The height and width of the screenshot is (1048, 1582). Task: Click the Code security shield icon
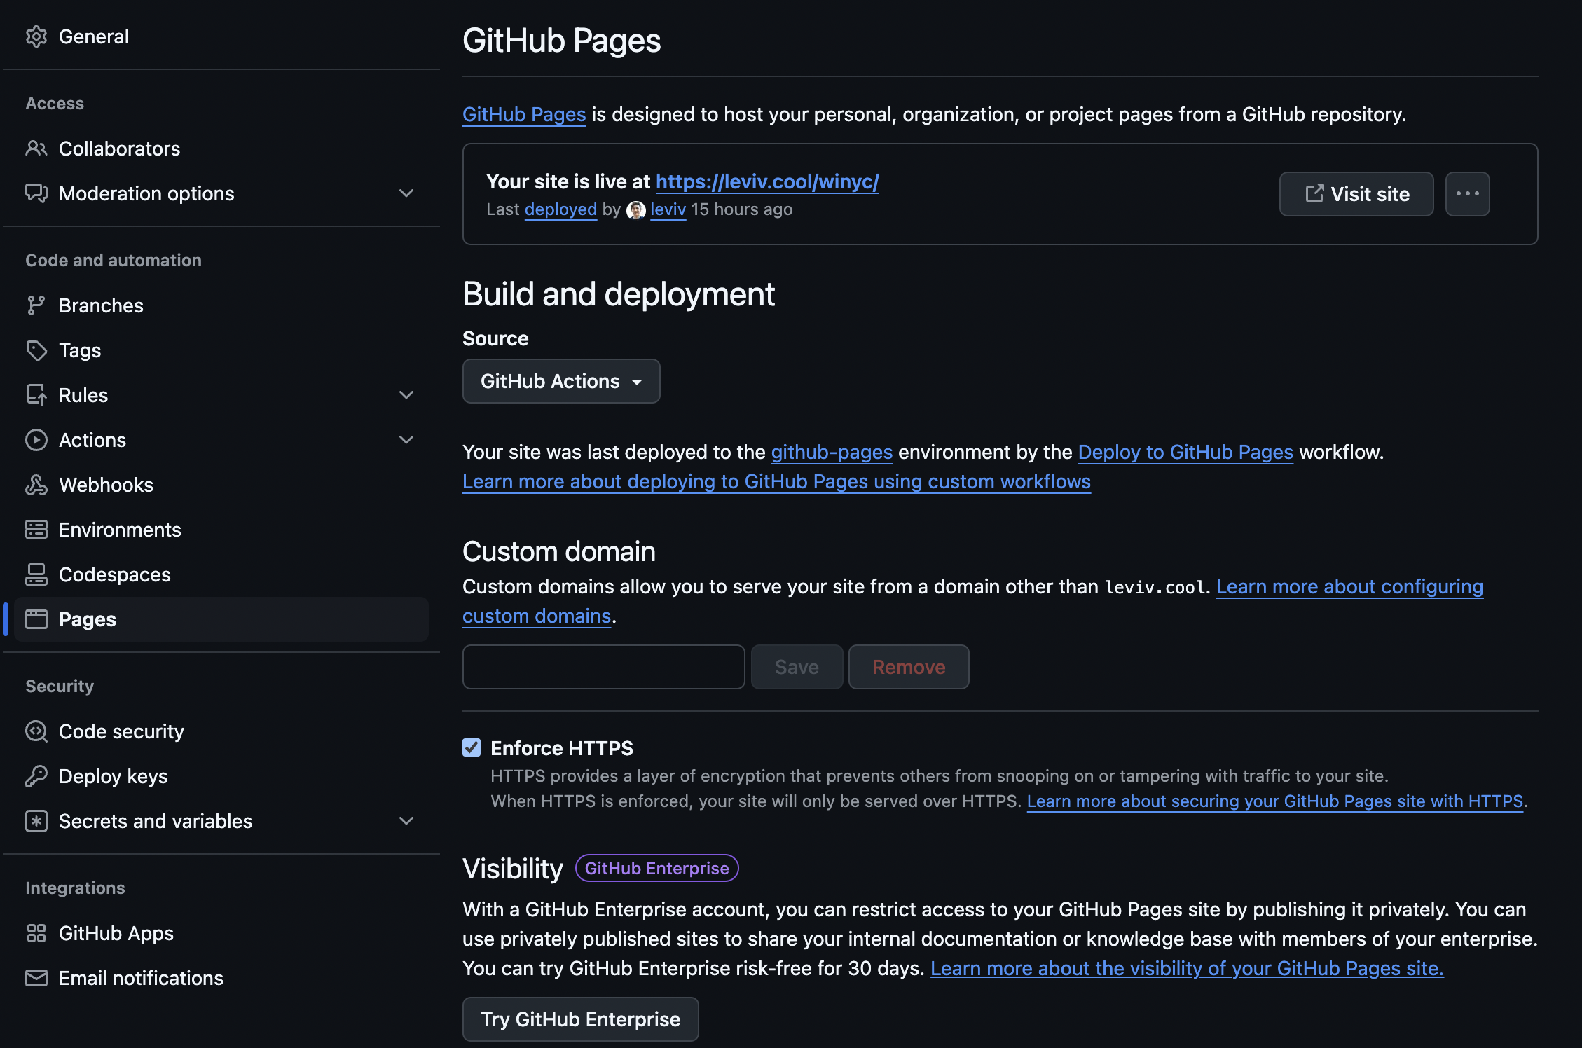pos(36,731)
